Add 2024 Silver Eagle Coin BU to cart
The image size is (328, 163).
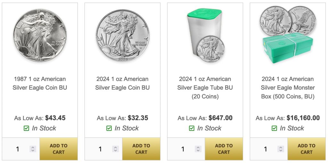coord(141,149)
